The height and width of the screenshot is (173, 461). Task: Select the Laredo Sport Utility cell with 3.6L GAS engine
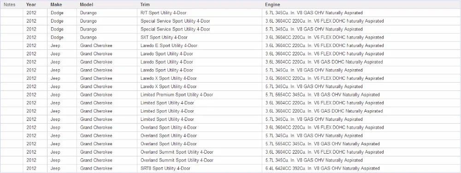200,62
